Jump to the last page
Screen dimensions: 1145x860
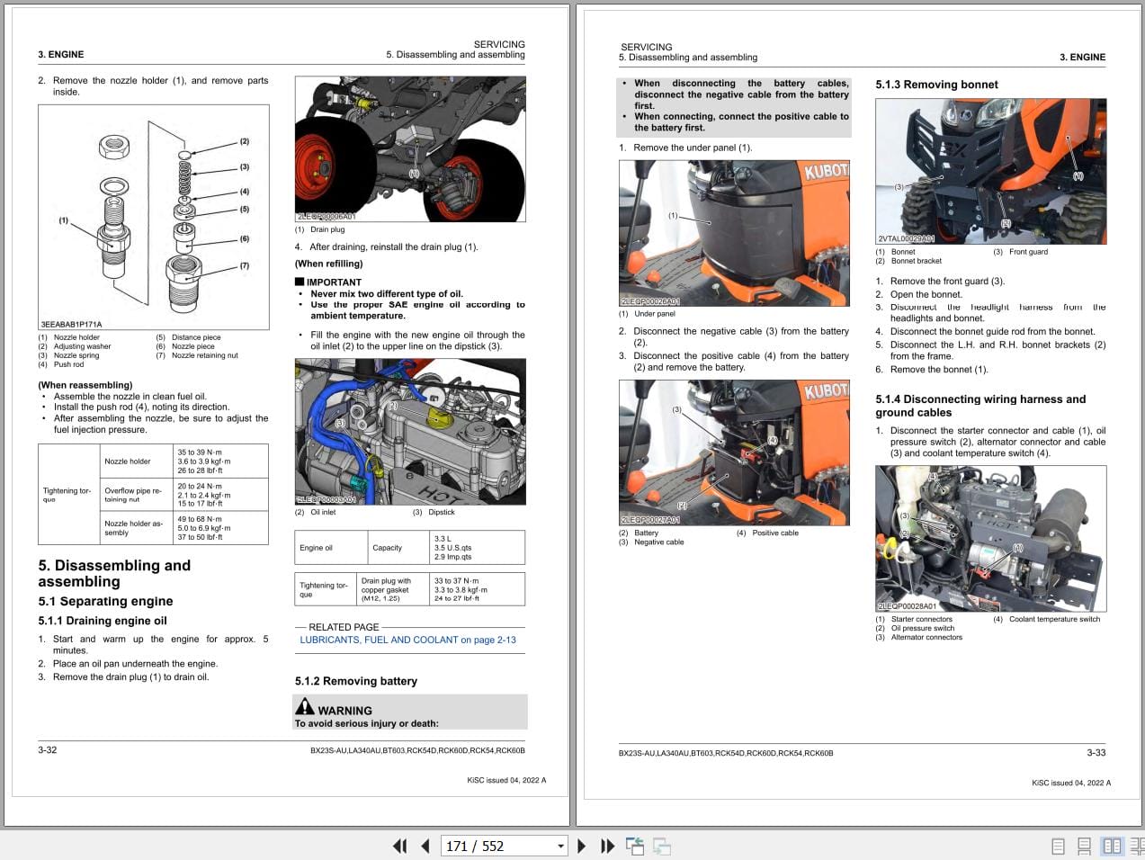pyautogui.click(x=607, y=847)
